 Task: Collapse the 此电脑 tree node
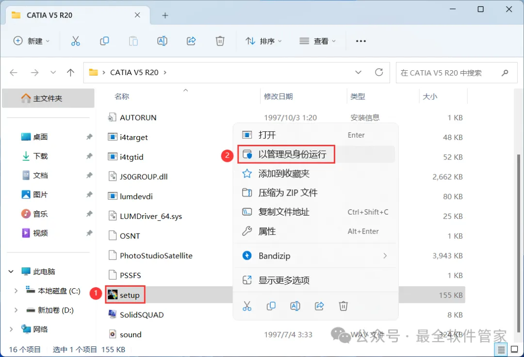(x=11, y=272)
